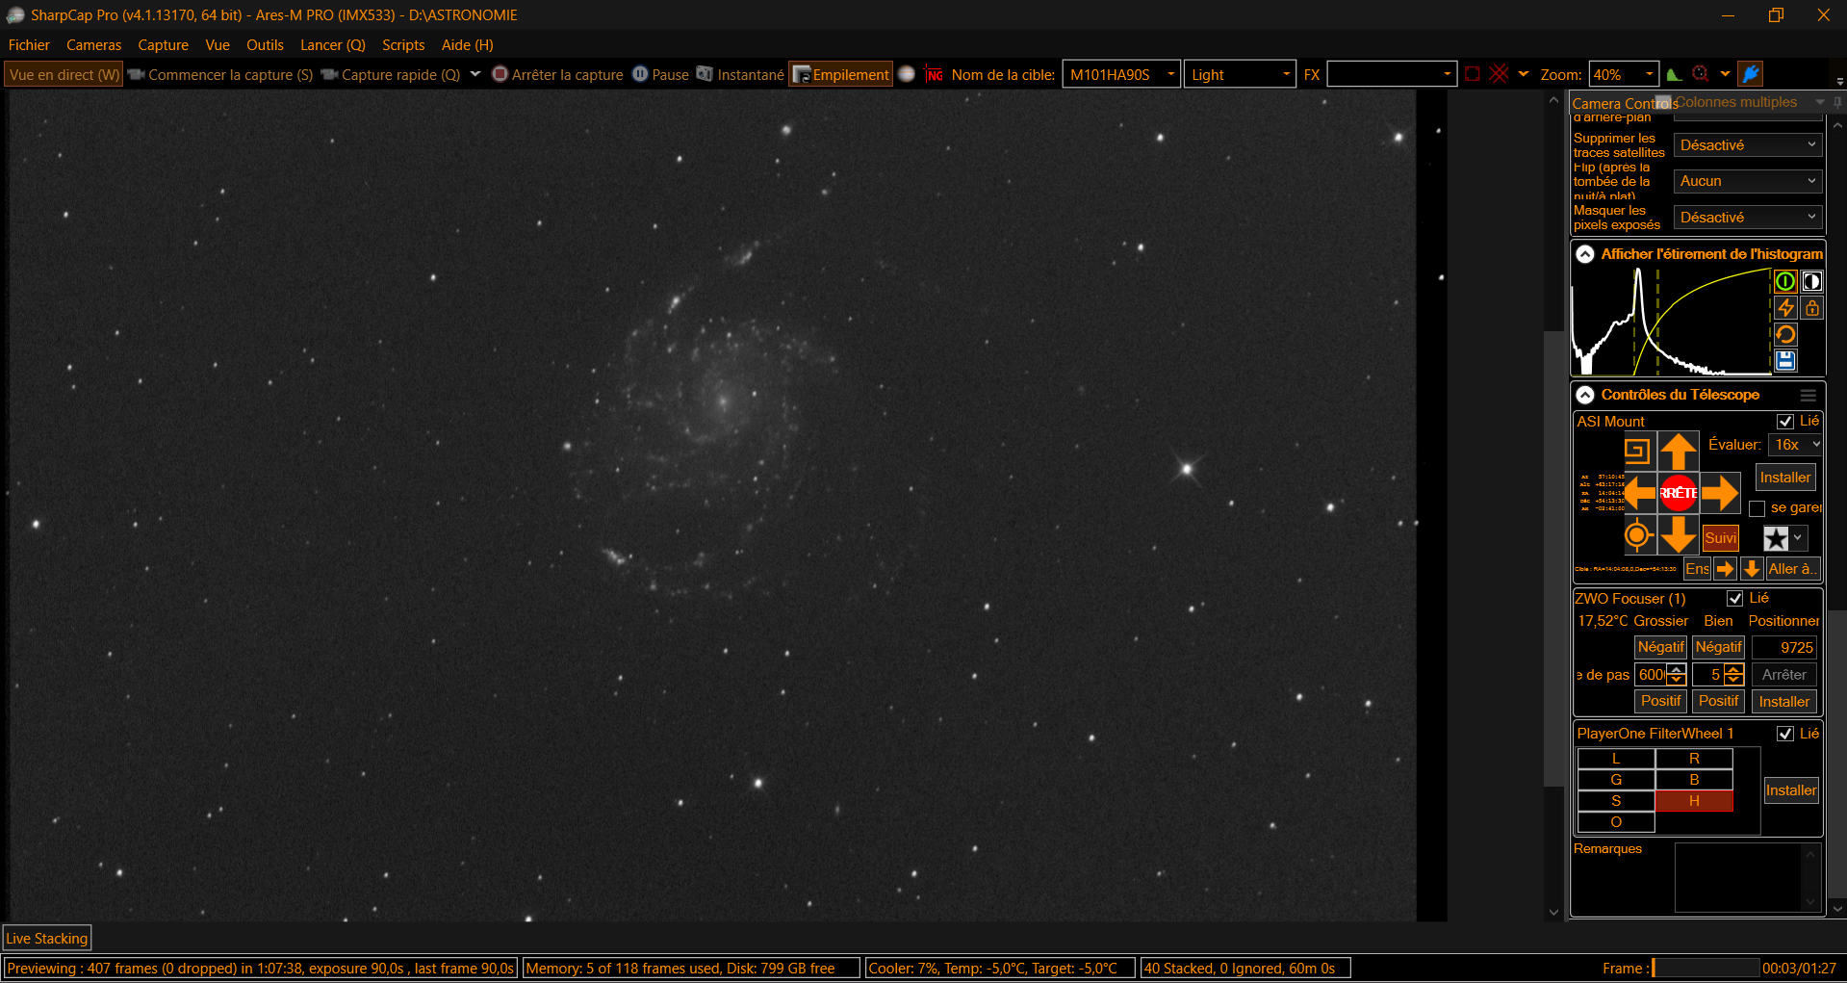This screenshot has width=1847, height=983.
Task: Toggle the Lié checkbox for ASI Mount
Action: point(1785,422)
